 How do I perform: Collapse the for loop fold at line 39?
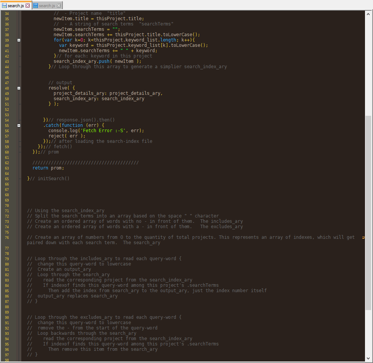(18, 40)
